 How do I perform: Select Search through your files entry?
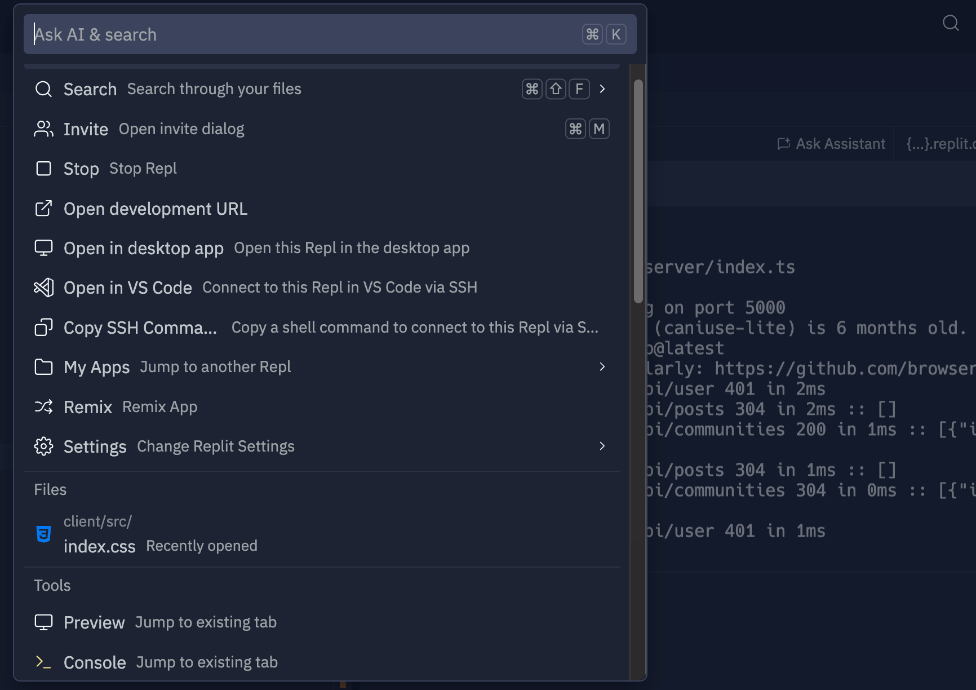coord(322,89)
